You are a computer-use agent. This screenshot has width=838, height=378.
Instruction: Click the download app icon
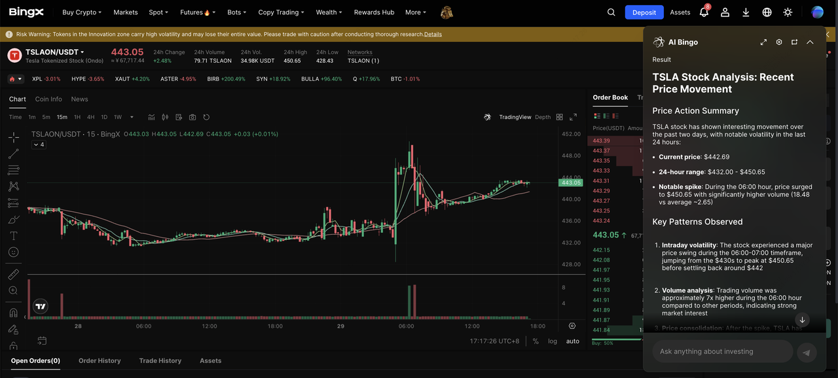[746, 12]
